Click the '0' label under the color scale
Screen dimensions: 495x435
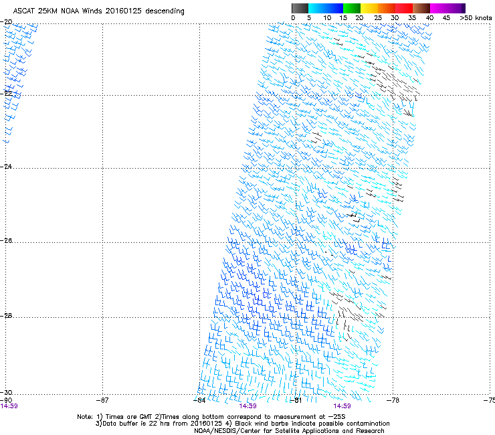point(293,18)
